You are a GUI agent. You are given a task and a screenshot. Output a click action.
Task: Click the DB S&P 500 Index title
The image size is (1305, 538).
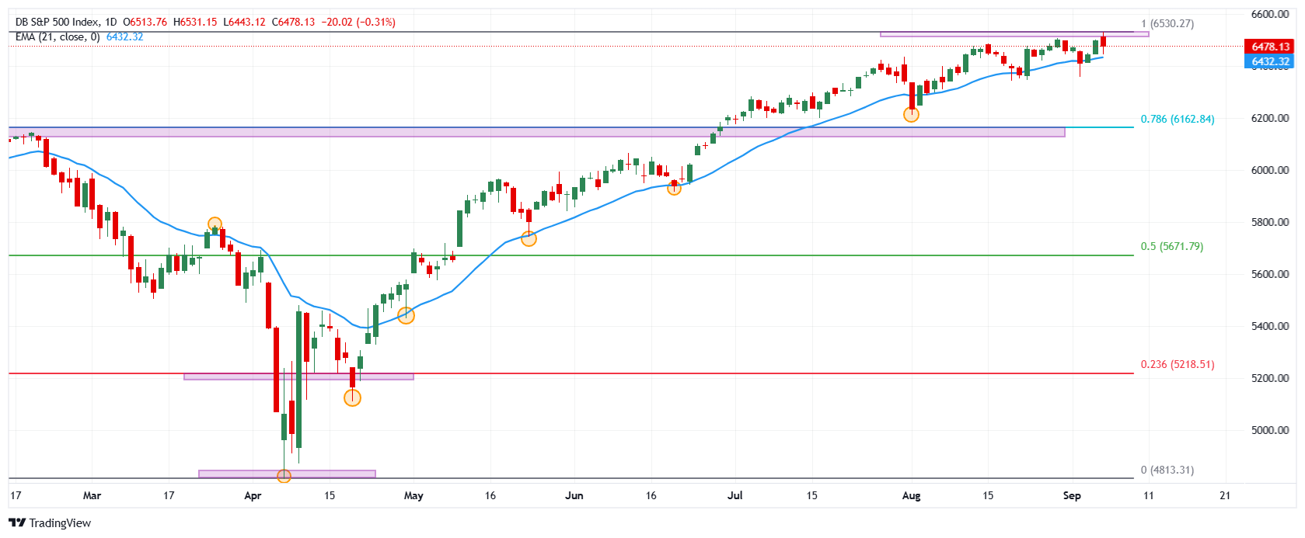[x=58, y=22]
